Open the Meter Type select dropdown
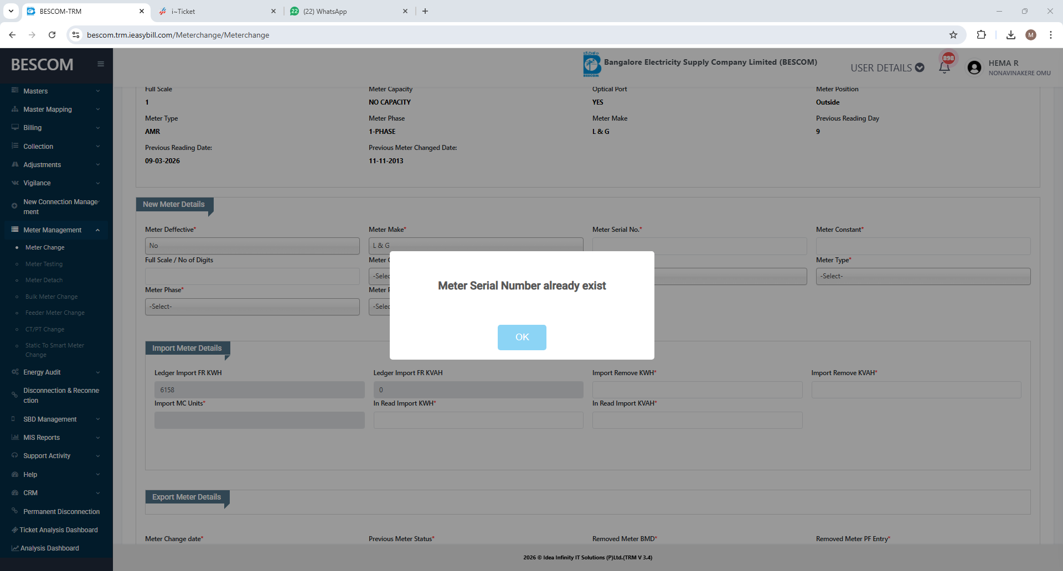Viewport: 1063px width, 571px height. click(x=923, y=276)
